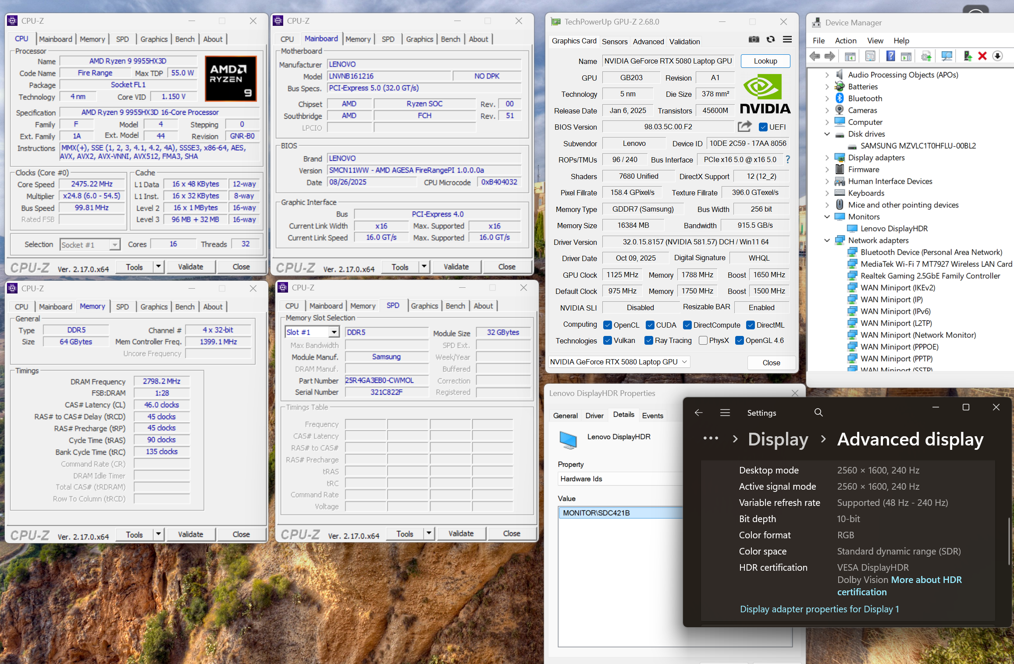1014x664 pixels.
Task: Click Scan for hardware changes icon
Action: pos(946,56)
